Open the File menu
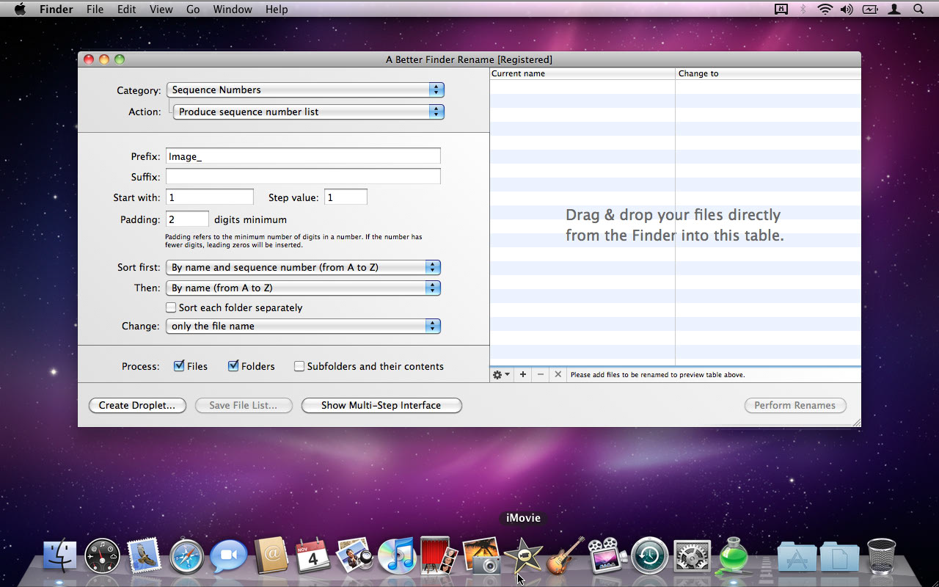 [x=95, y=10]
